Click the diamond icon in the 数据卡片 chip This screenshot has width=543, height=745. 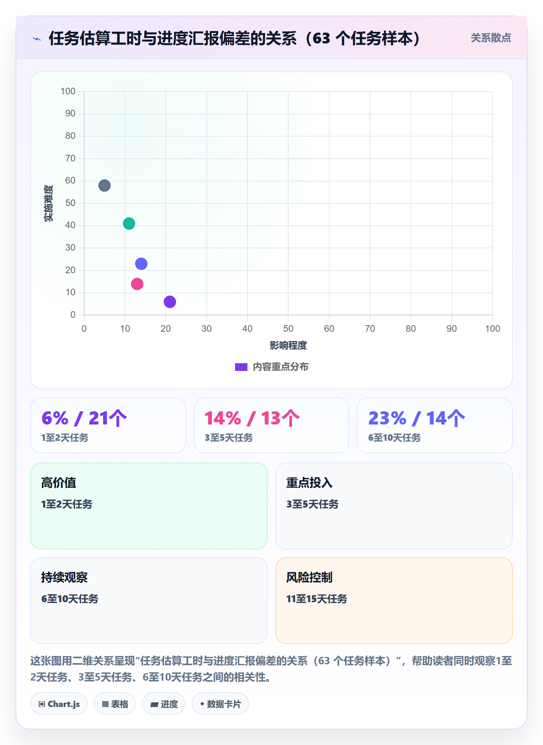point(202,704)
